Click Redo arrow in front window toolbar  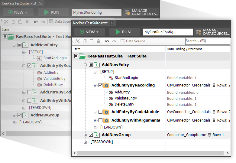coord(114,41)
